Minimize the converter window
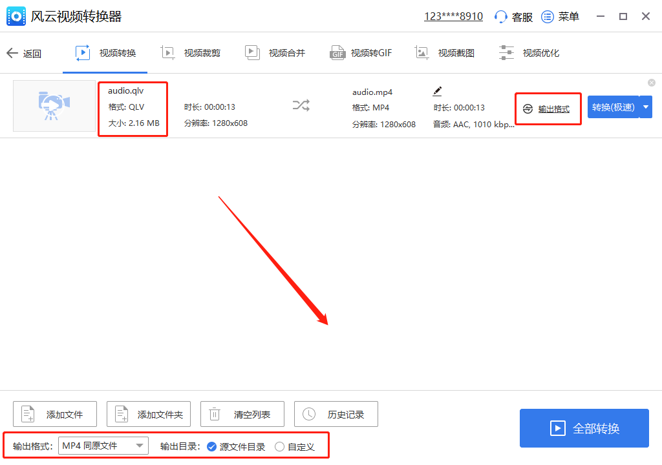662x465 pixels. pyautogui.click(x=601, y=16)
